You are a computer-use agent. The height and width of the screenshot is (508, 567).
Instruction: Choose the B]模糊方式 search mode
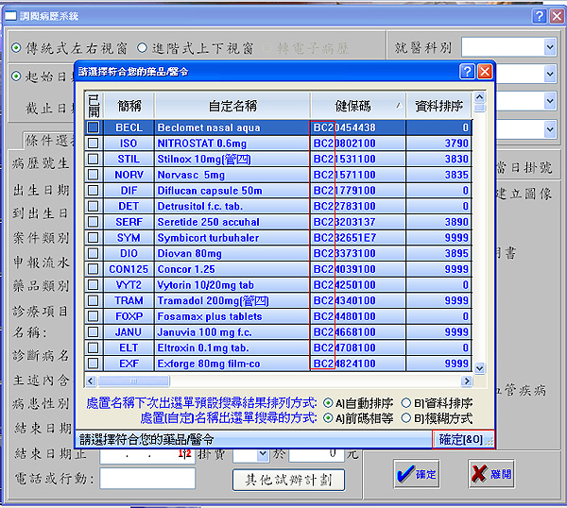(x=405, y=418)
